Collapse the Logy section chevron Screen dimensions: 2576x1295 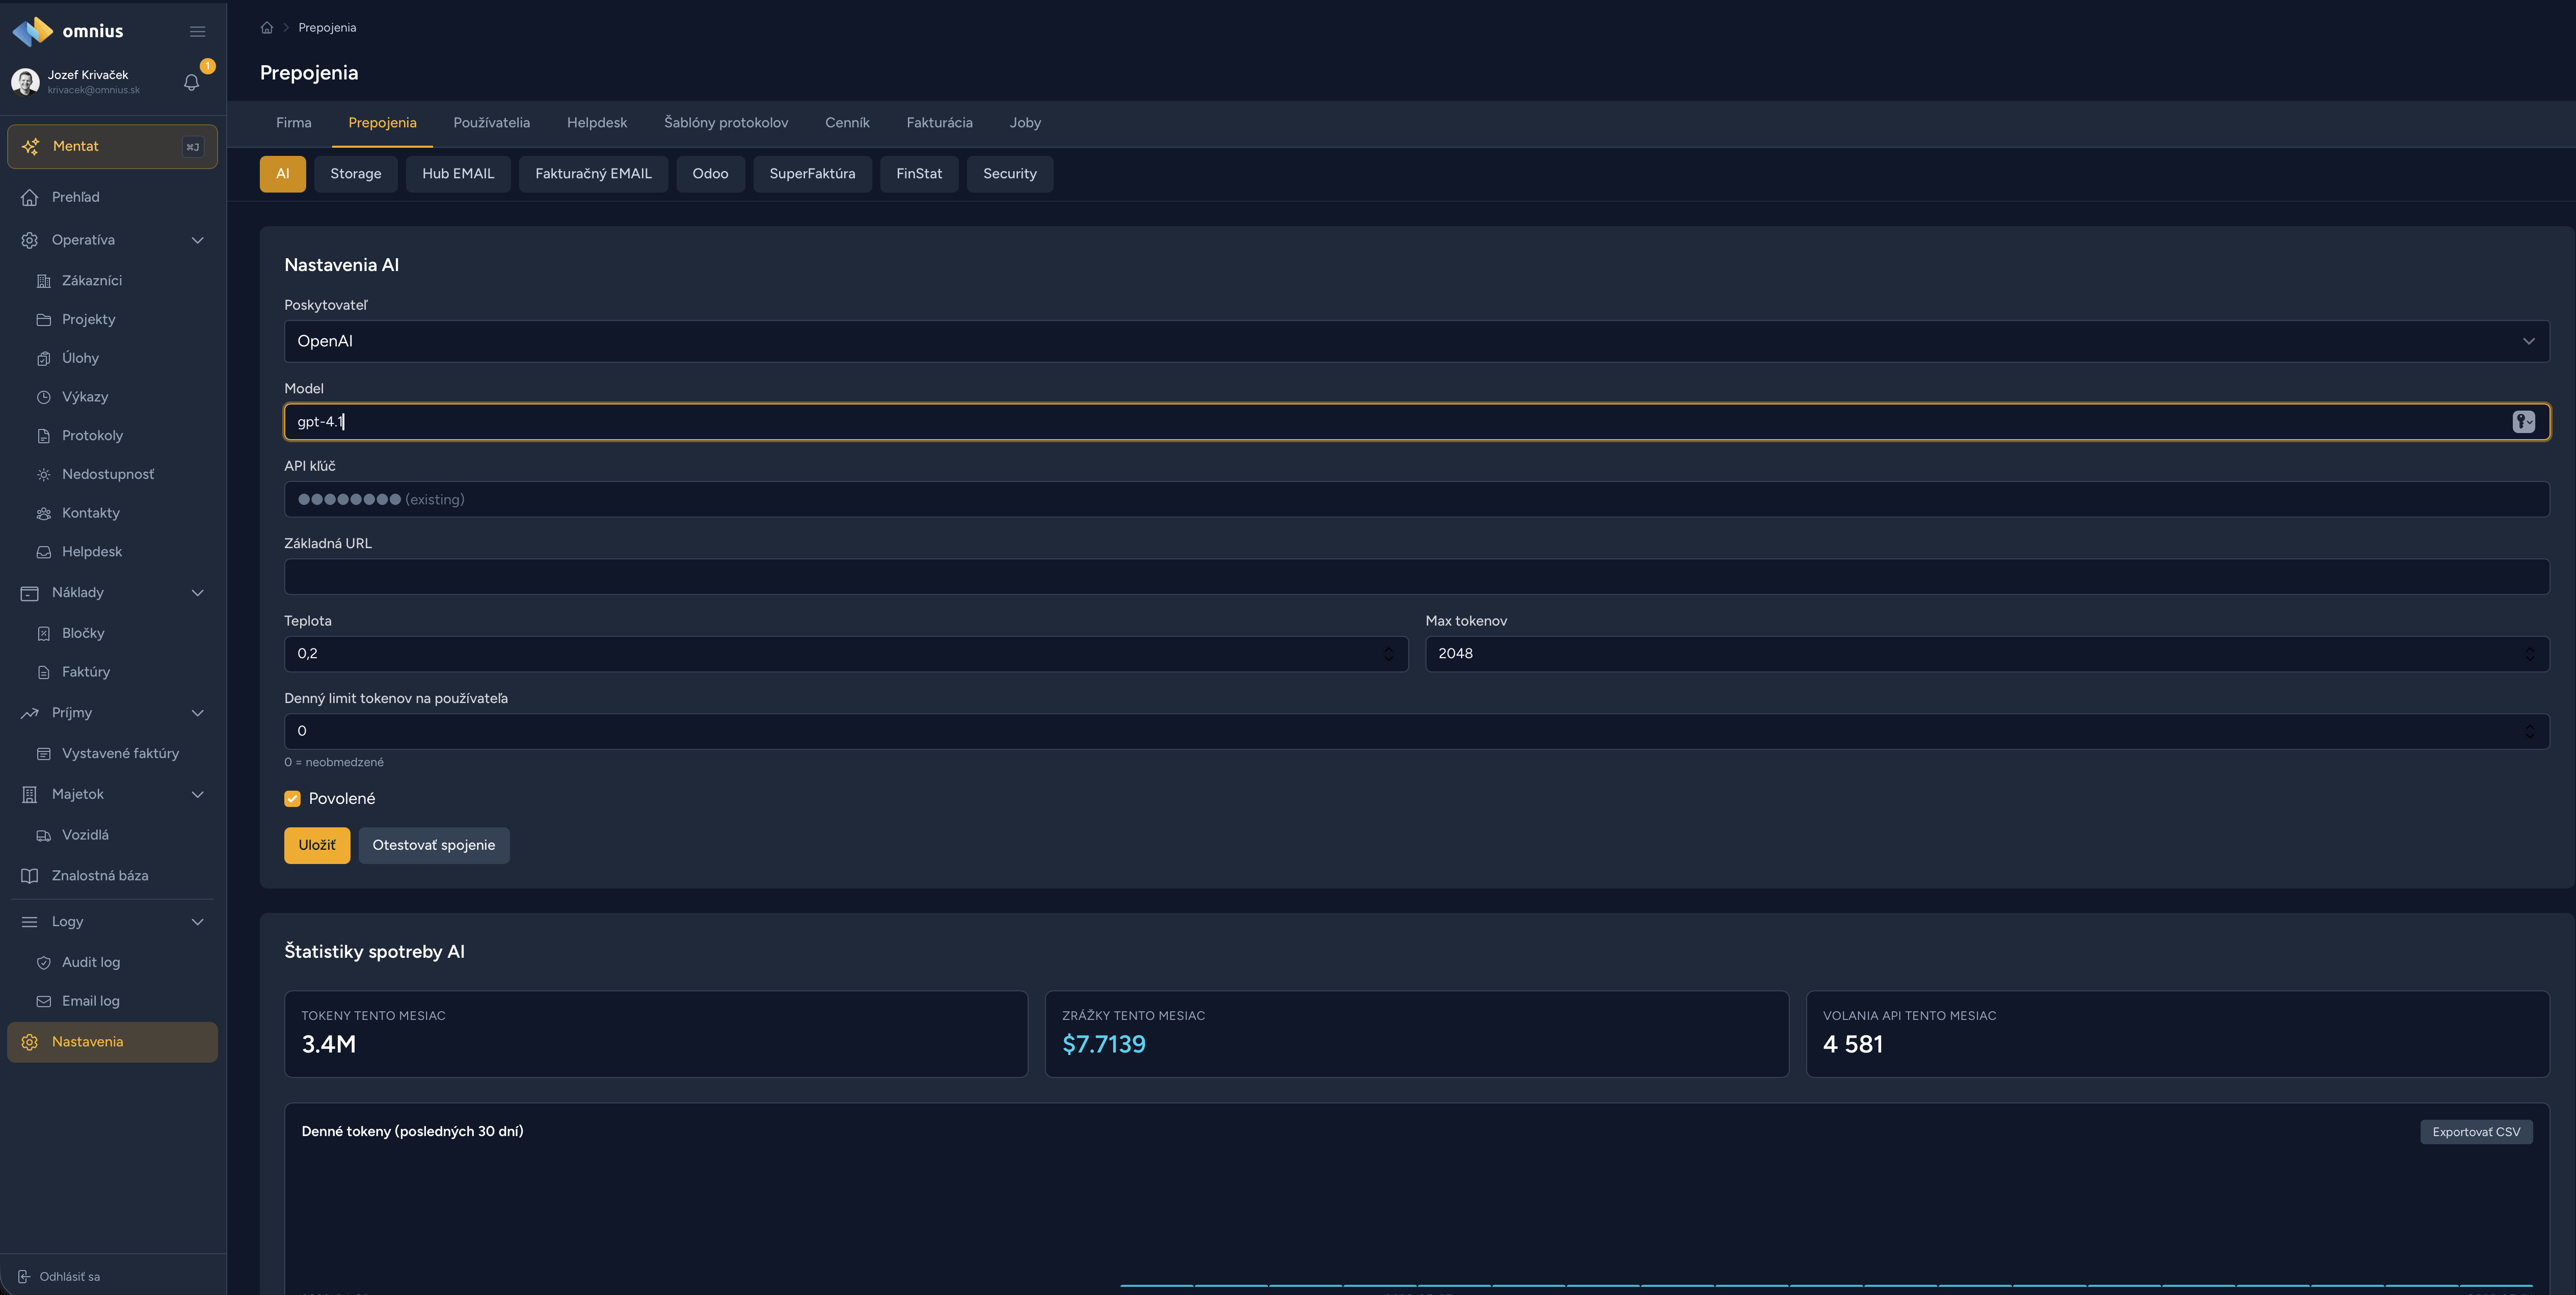[x=197, y=922]
